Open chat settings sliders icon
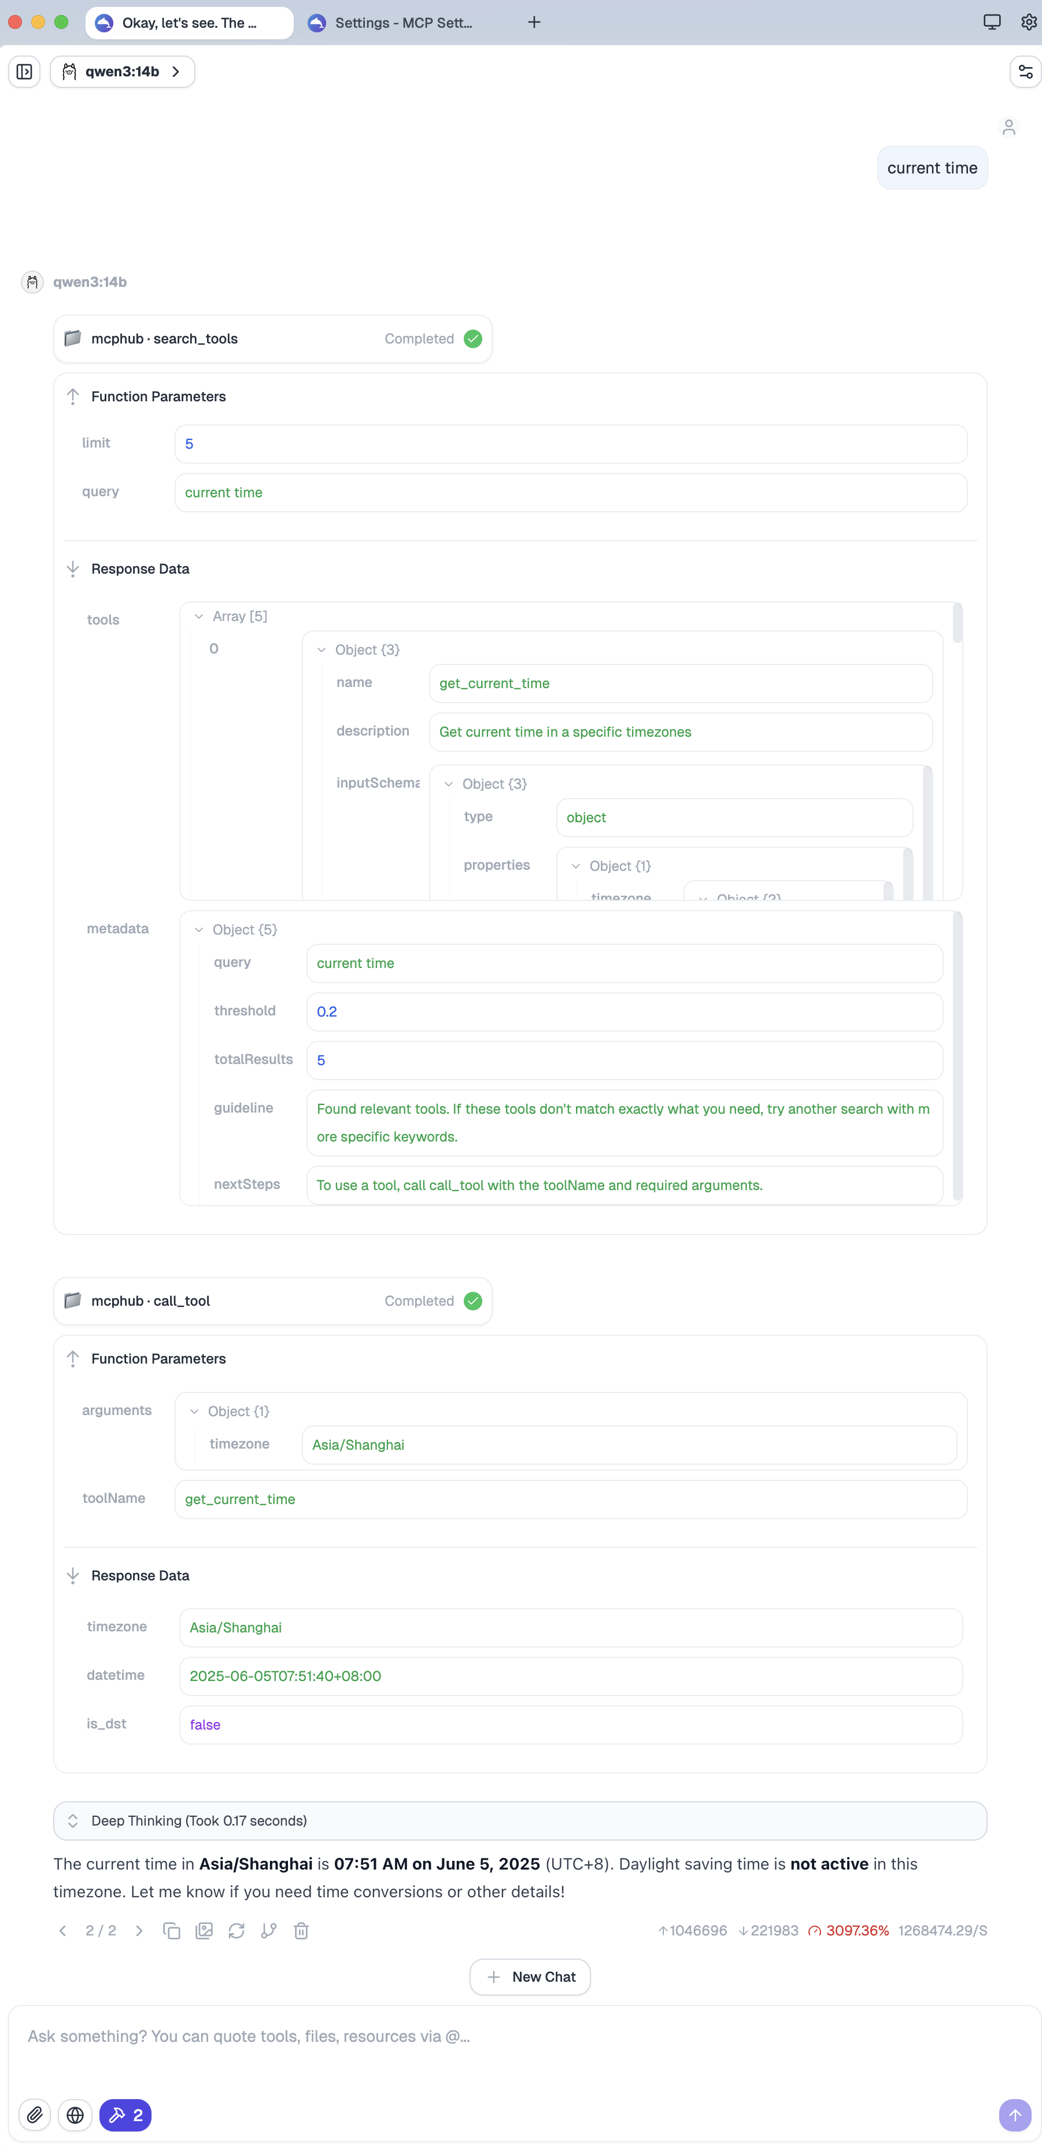The width and height of the screenshot is (1042, 2150). point(1025,72)
